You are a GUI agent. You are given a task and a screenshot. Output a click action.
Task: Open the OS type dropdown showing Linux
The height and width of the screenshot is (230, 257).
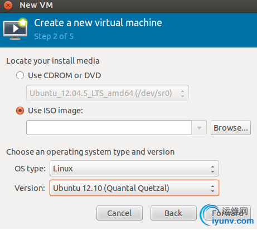[x=134, y=169]
